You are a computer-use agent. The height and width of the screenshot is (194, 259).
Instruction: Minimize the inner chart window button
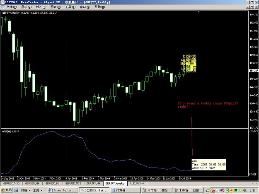pyautogui.click(x=247, y=7)
